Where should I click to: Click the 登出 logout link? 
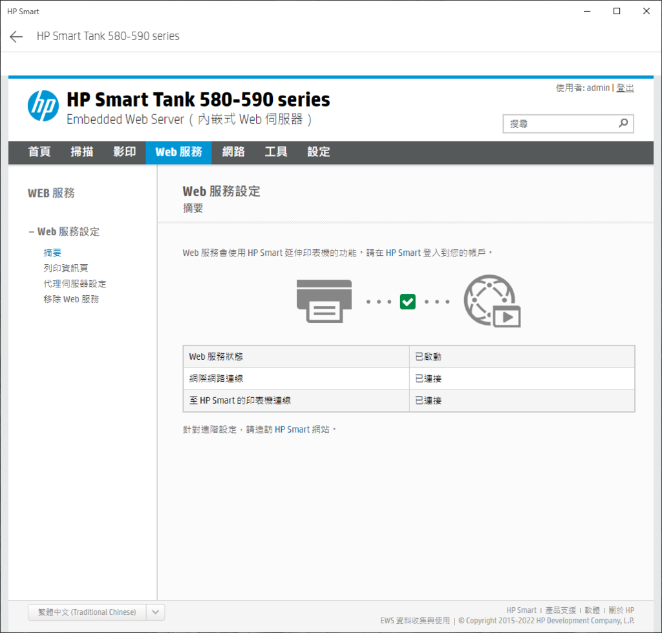coord(625,88)
